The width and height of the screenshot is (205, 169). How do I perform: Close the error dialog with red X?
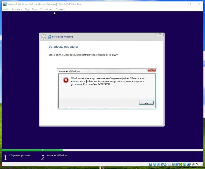[x=152, y=70]
